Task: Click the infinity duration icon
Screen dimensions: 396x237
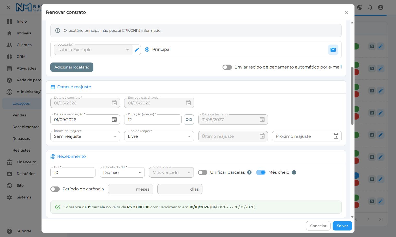Action: (189, 120)
